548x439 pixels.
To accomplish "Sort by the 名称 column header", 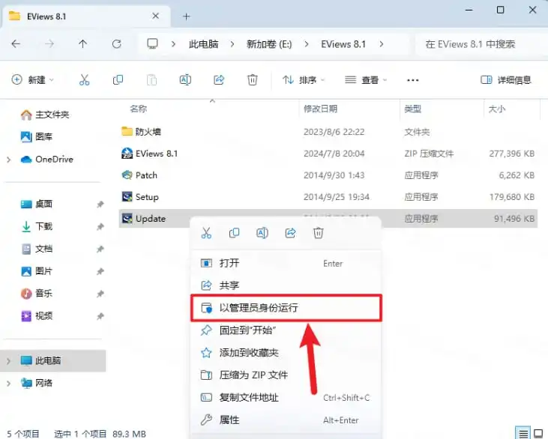I will [139, 109].
